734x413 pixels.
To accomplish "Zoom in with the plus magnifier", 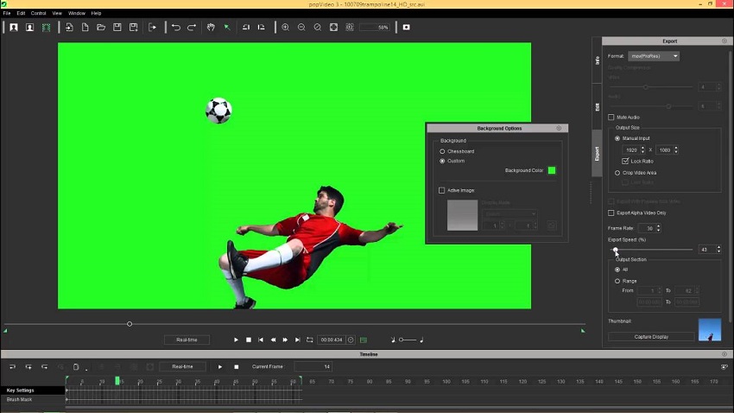I will [286, 28].
